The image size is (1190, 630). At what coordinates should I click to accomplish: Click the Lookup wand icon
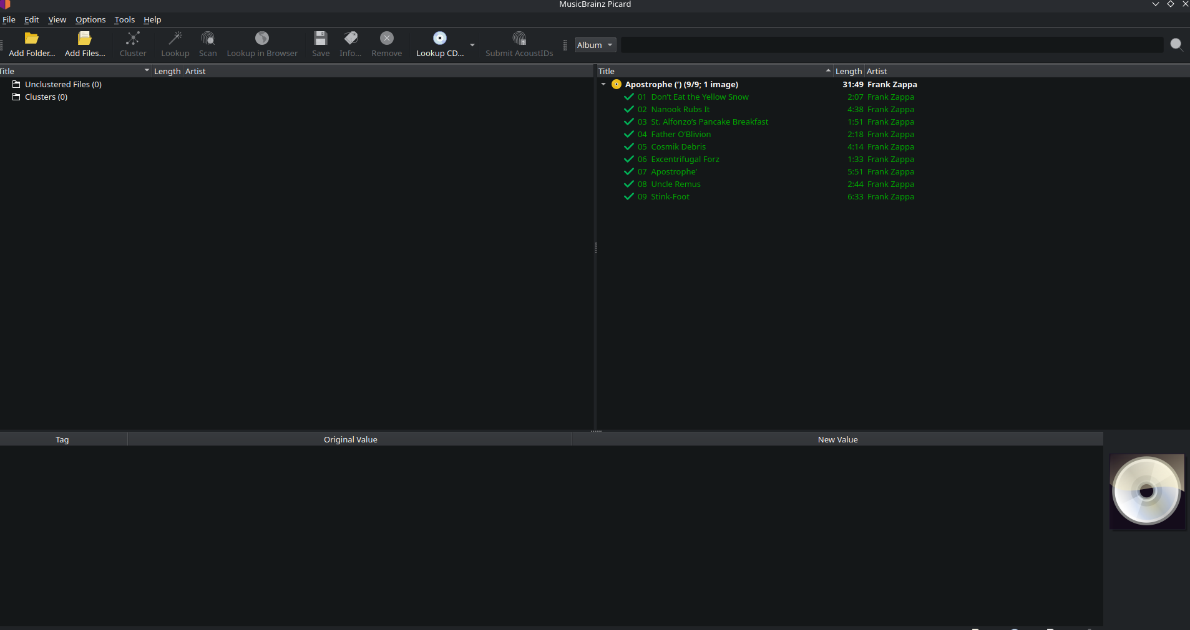click(175, 39)
